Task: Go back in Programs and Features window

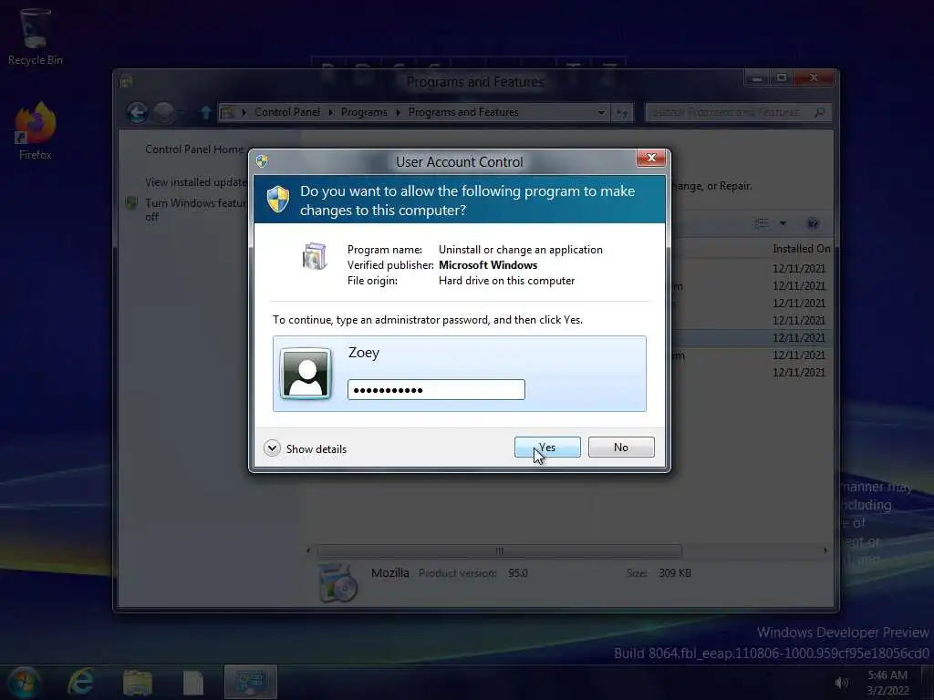Action: point(138,112)
